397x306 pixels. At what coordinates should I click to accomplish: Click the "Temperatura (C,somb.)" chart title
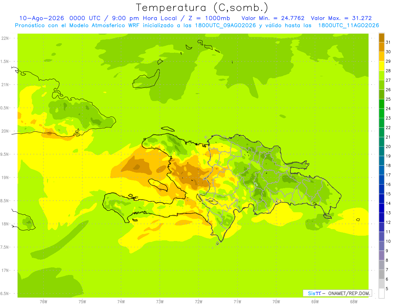tap(202, 8)
